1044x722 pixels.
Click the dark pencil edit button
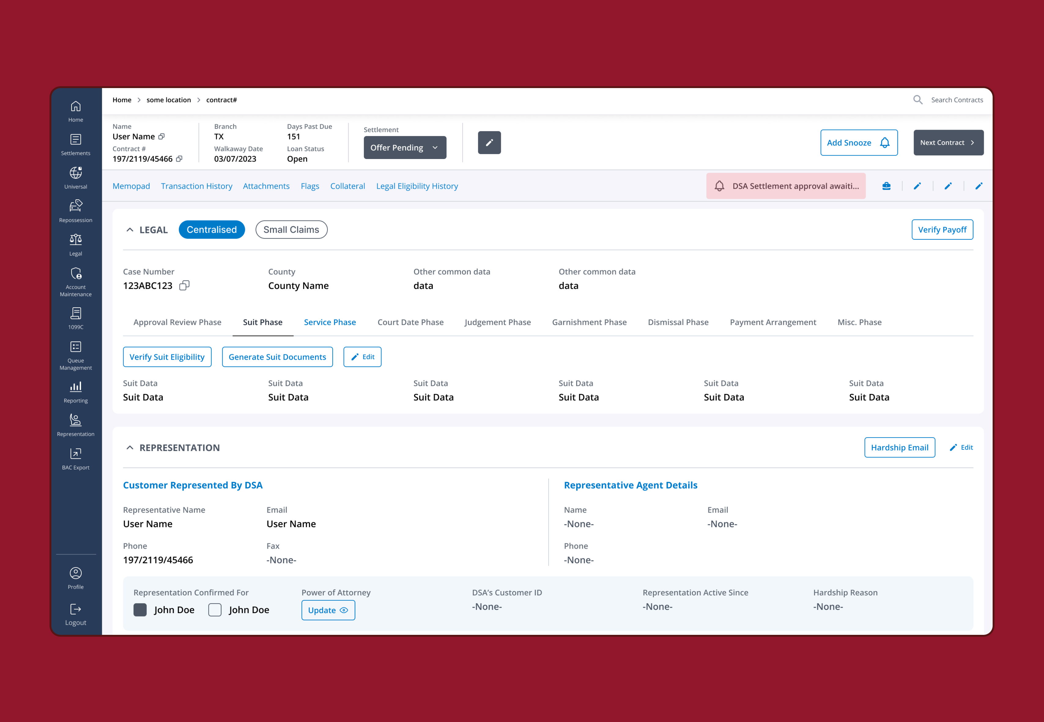point(489,143)
